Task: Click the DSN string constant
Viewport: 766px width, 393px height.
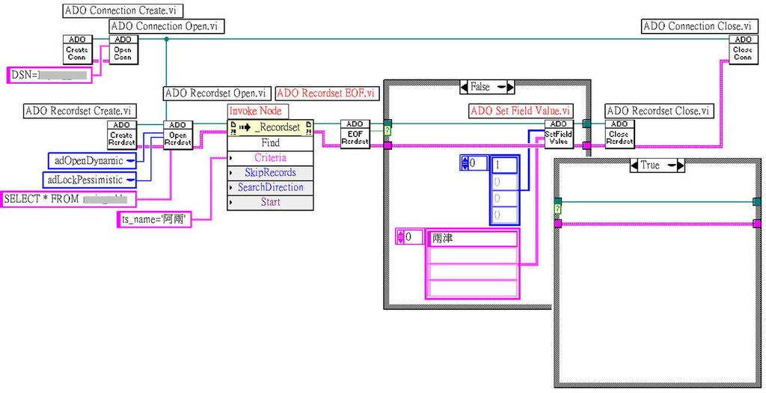Action: [x=49, y=75]
